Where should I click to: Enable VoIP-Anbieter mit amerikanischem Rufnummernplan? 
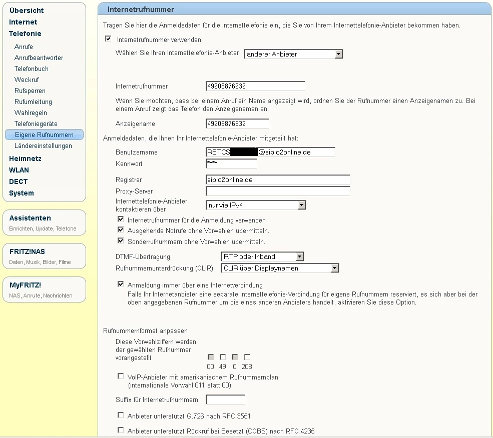click(121, 376)
